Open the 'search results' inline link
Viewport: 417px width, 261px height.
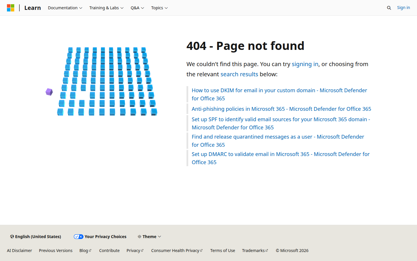[x=239, y=74]
